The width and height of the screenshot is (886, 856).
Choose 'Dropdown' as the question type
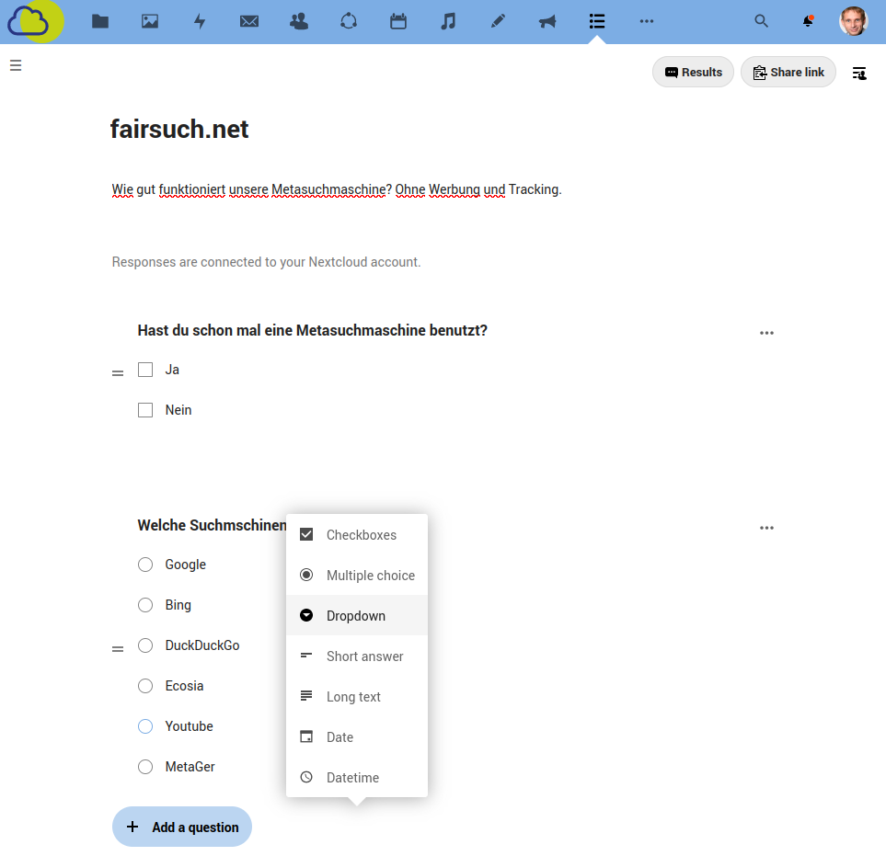357,615
